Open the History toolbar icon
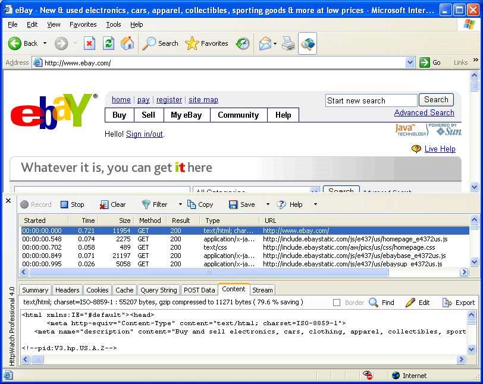The height and width of the screenshot is (384, 483). (x=243, y=43)
